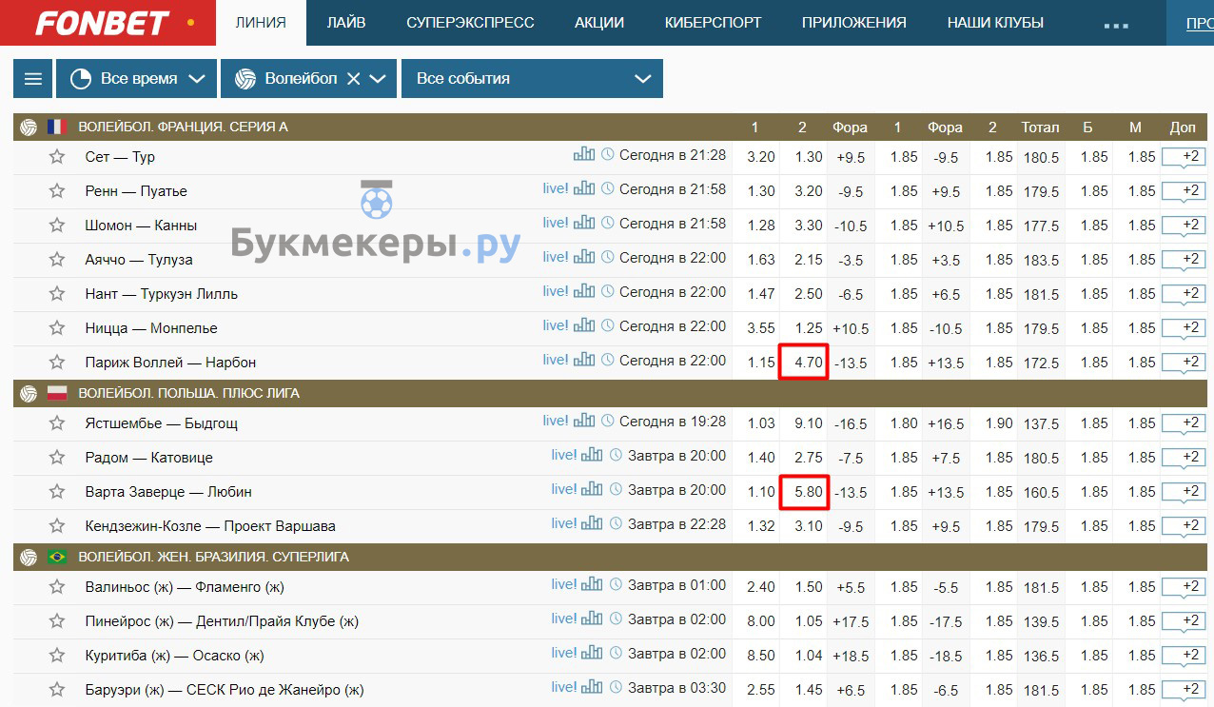Add Ренн — Пуатье to favorites star
1214x707 pixels.
click(57, 191)
